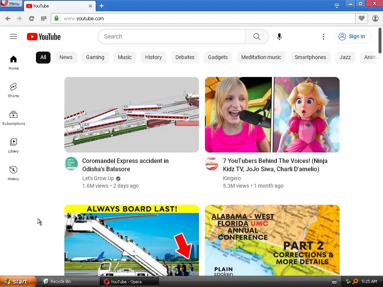This screenshot has width=383, height=287.
Task: Click into the YouTube Search field
Action: [x=171, y=37]
